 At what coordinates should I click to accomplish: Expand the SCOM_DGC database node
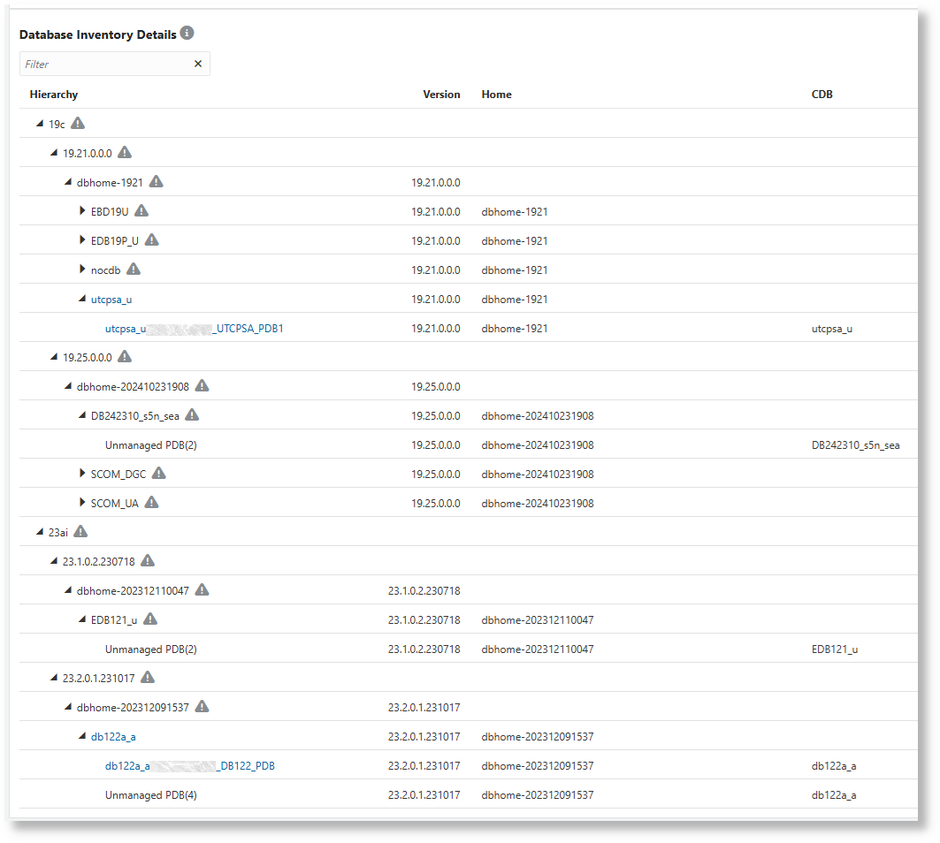[82, 474]
